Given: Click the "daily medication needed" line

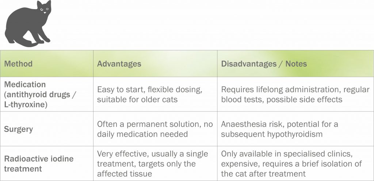Looking at the screenshot, I should [142, 134].
